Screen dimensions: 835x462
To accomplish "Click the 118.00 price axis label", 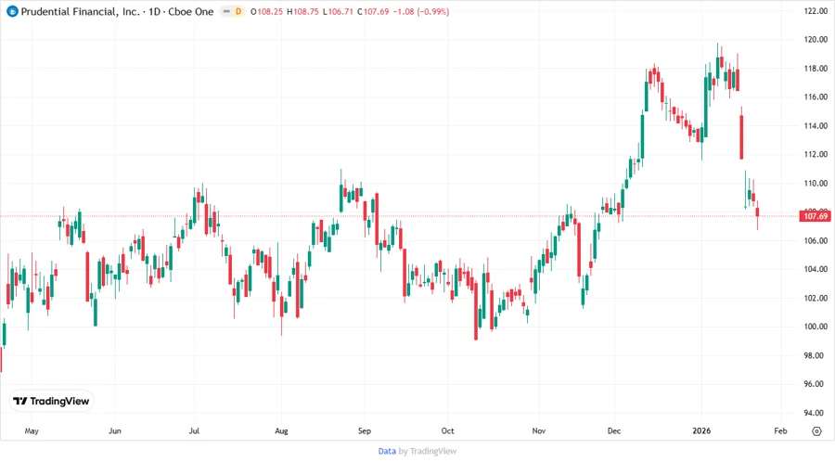I will pyautogui.click(x=816, y=68).
